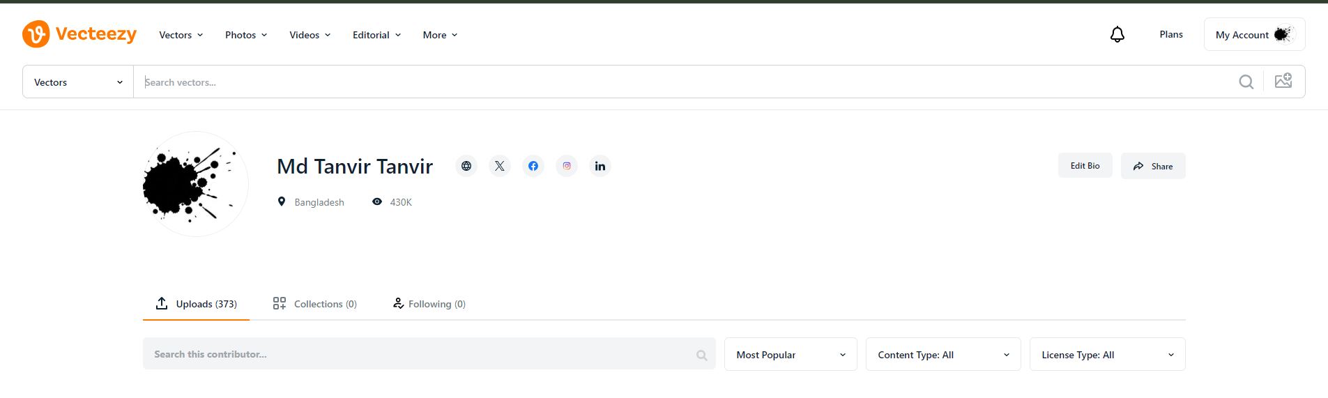The image size is (1328, 398).
Task: Click the Collections grid icon
Action: point(280,303)
